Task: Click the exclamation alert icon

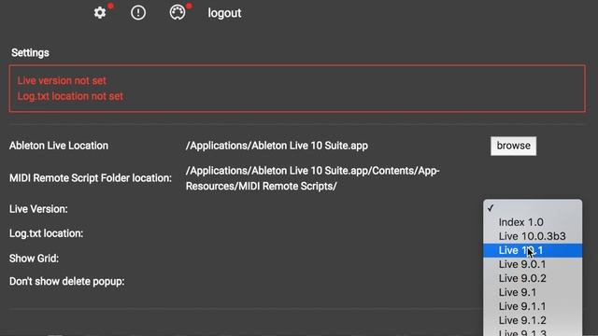Action: pyautogui.click(x=138, y=12)
